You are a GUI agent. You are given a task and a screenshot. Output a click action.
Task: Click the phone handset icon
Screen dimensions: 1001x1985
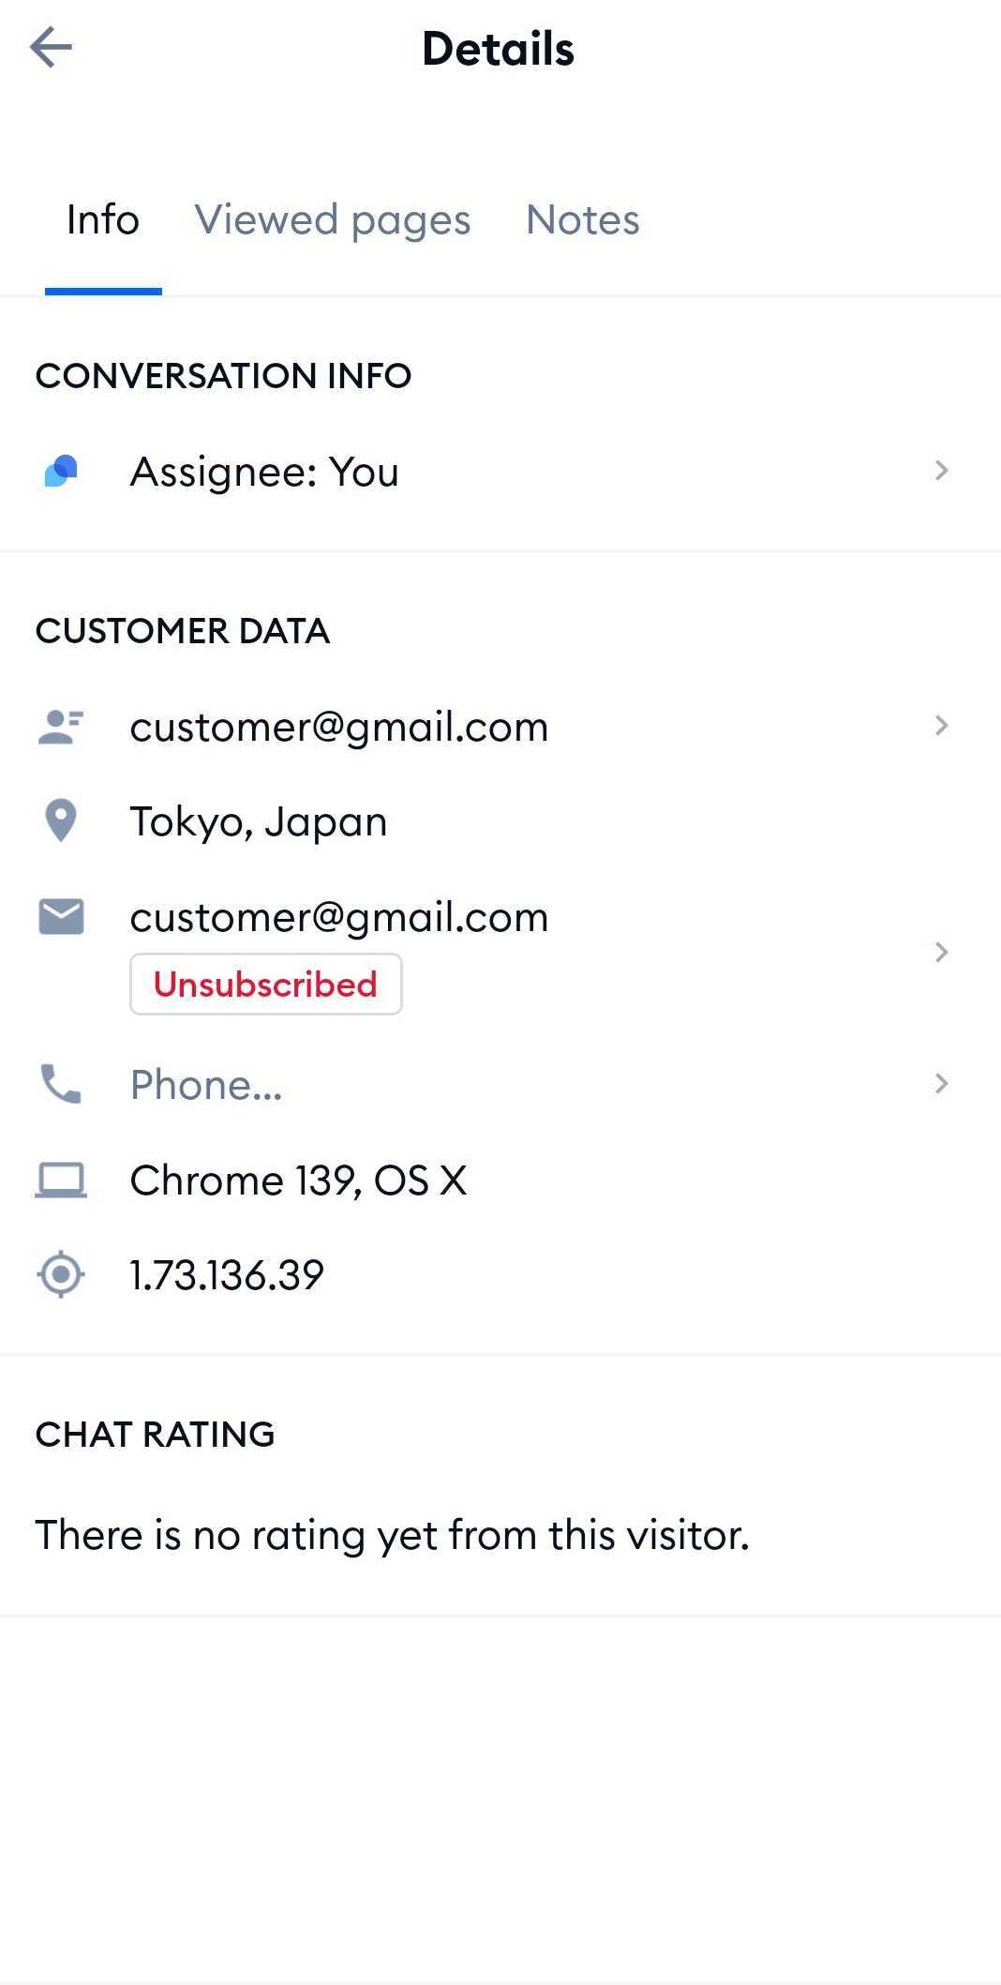tap(61, 1084)
